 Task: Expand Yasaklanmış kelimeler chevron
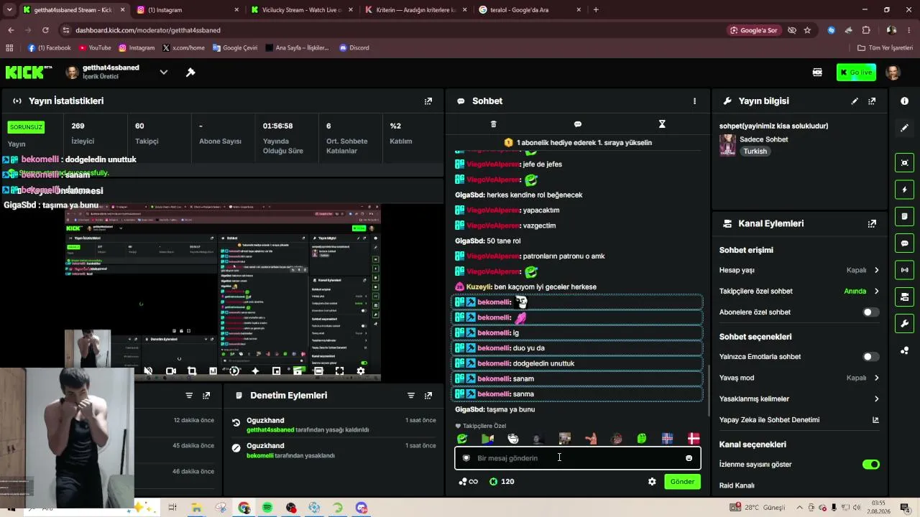coord(876,399)
